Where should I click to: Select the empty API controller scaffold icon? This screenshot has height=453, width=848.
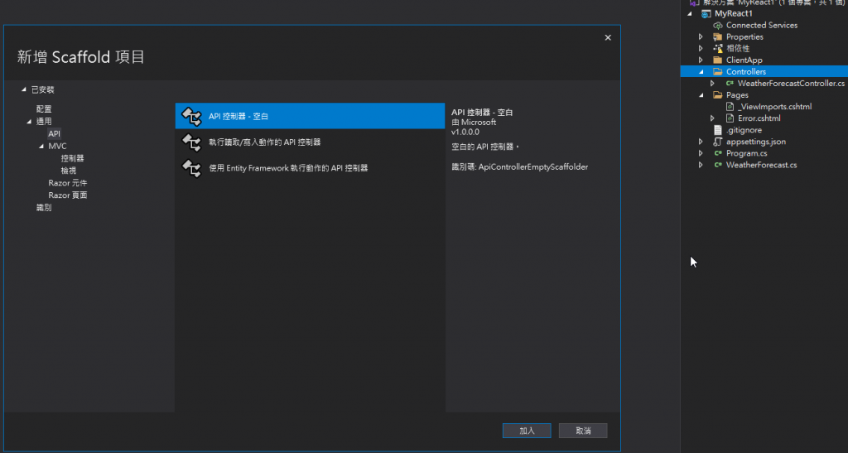tap(191, 116)
